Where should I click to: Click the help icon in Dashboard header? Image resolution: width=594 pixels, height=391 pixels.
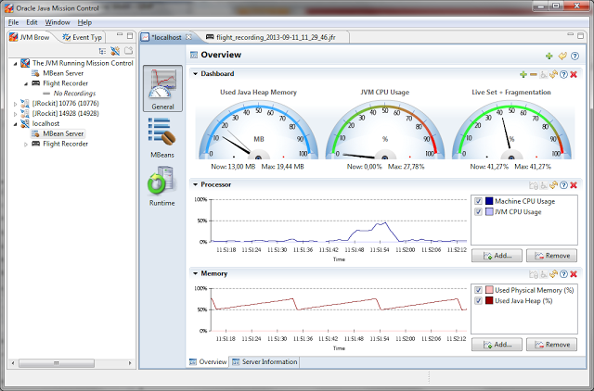tap(563, 73)
